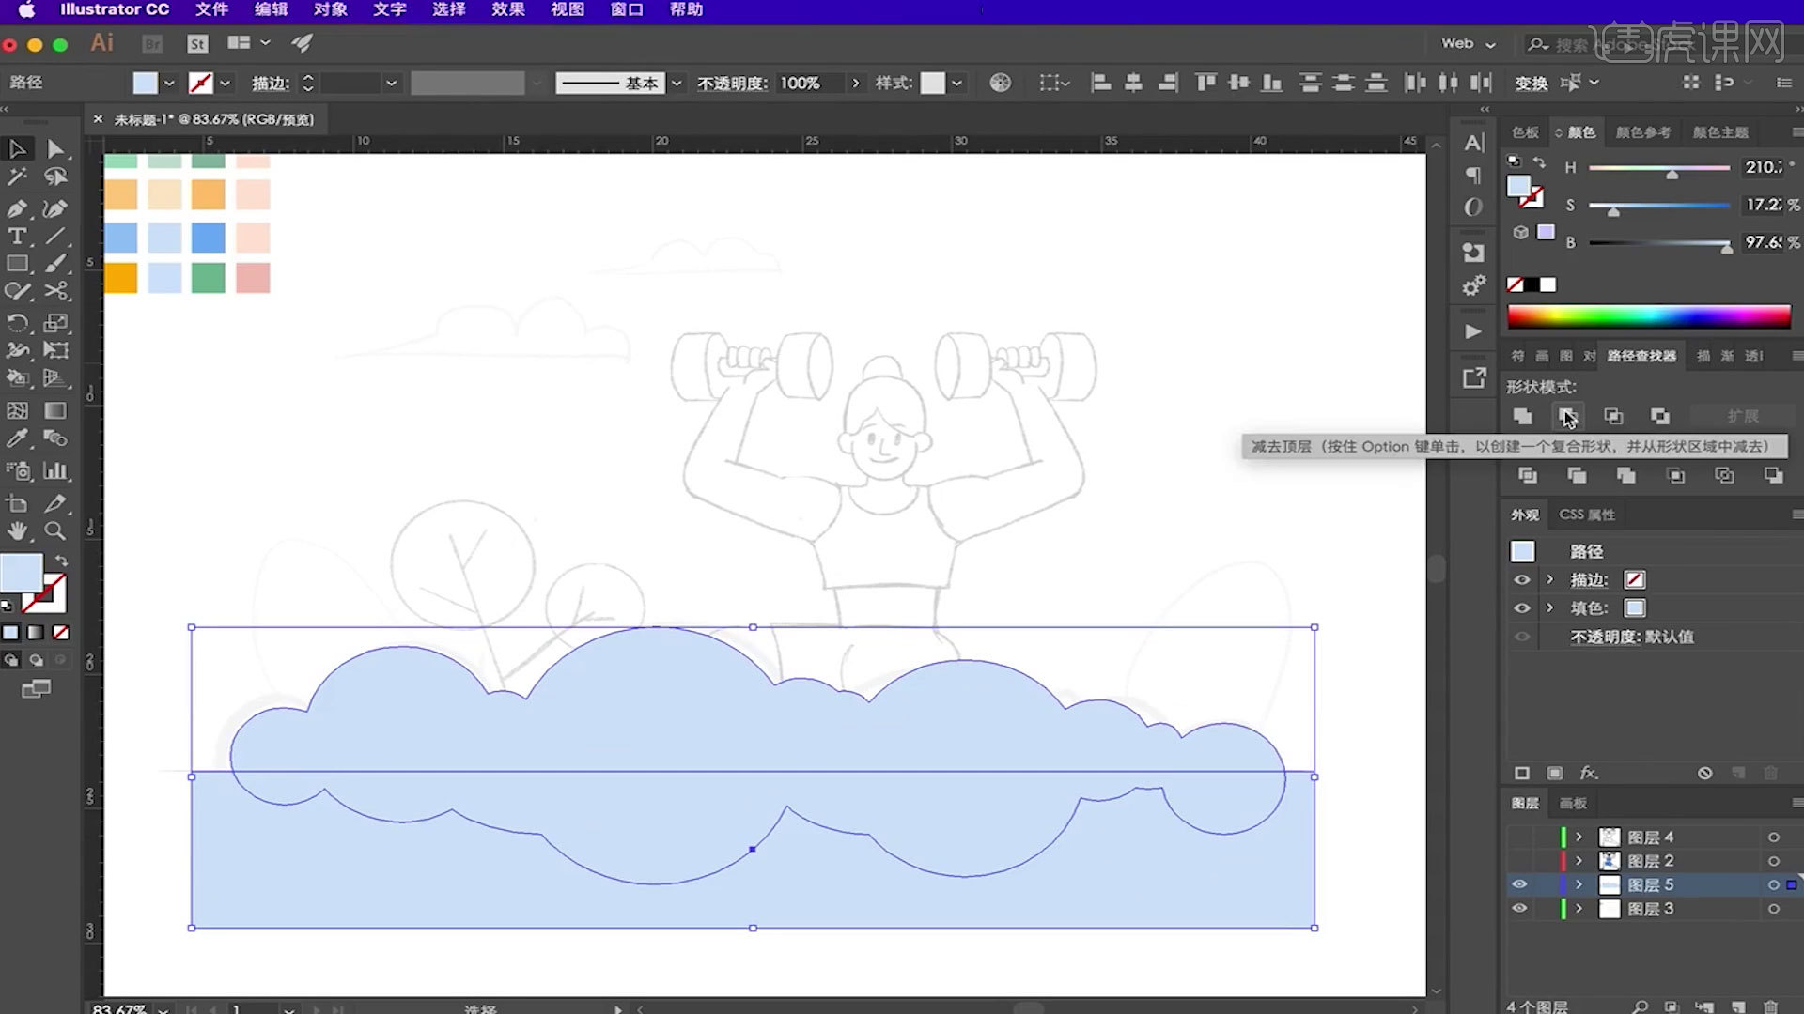Click target circle of 图层 3
This screenshot has height=1014, width=1804.
pos(1774,909)
